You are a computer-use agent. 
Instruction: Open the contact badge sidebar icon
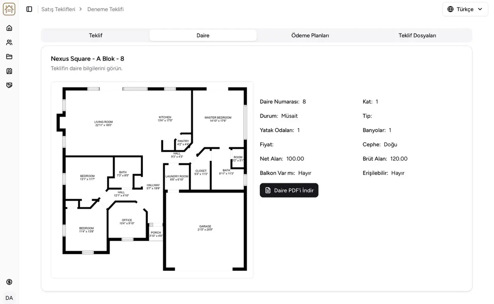(x=9, y=71)
